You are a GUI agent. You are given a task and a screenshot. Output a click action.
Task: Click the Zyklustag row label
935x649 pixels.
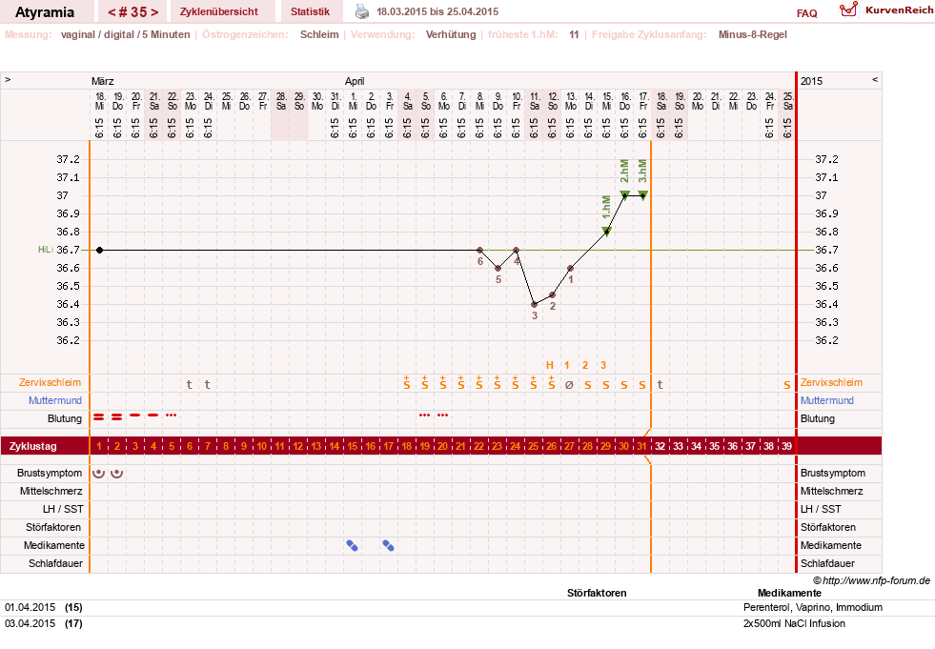click(33, 446)
